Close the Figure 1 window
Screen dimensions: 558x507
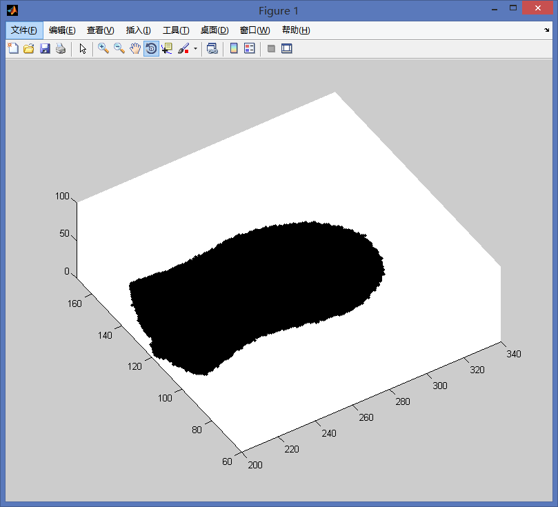click(x=538, y=8)
